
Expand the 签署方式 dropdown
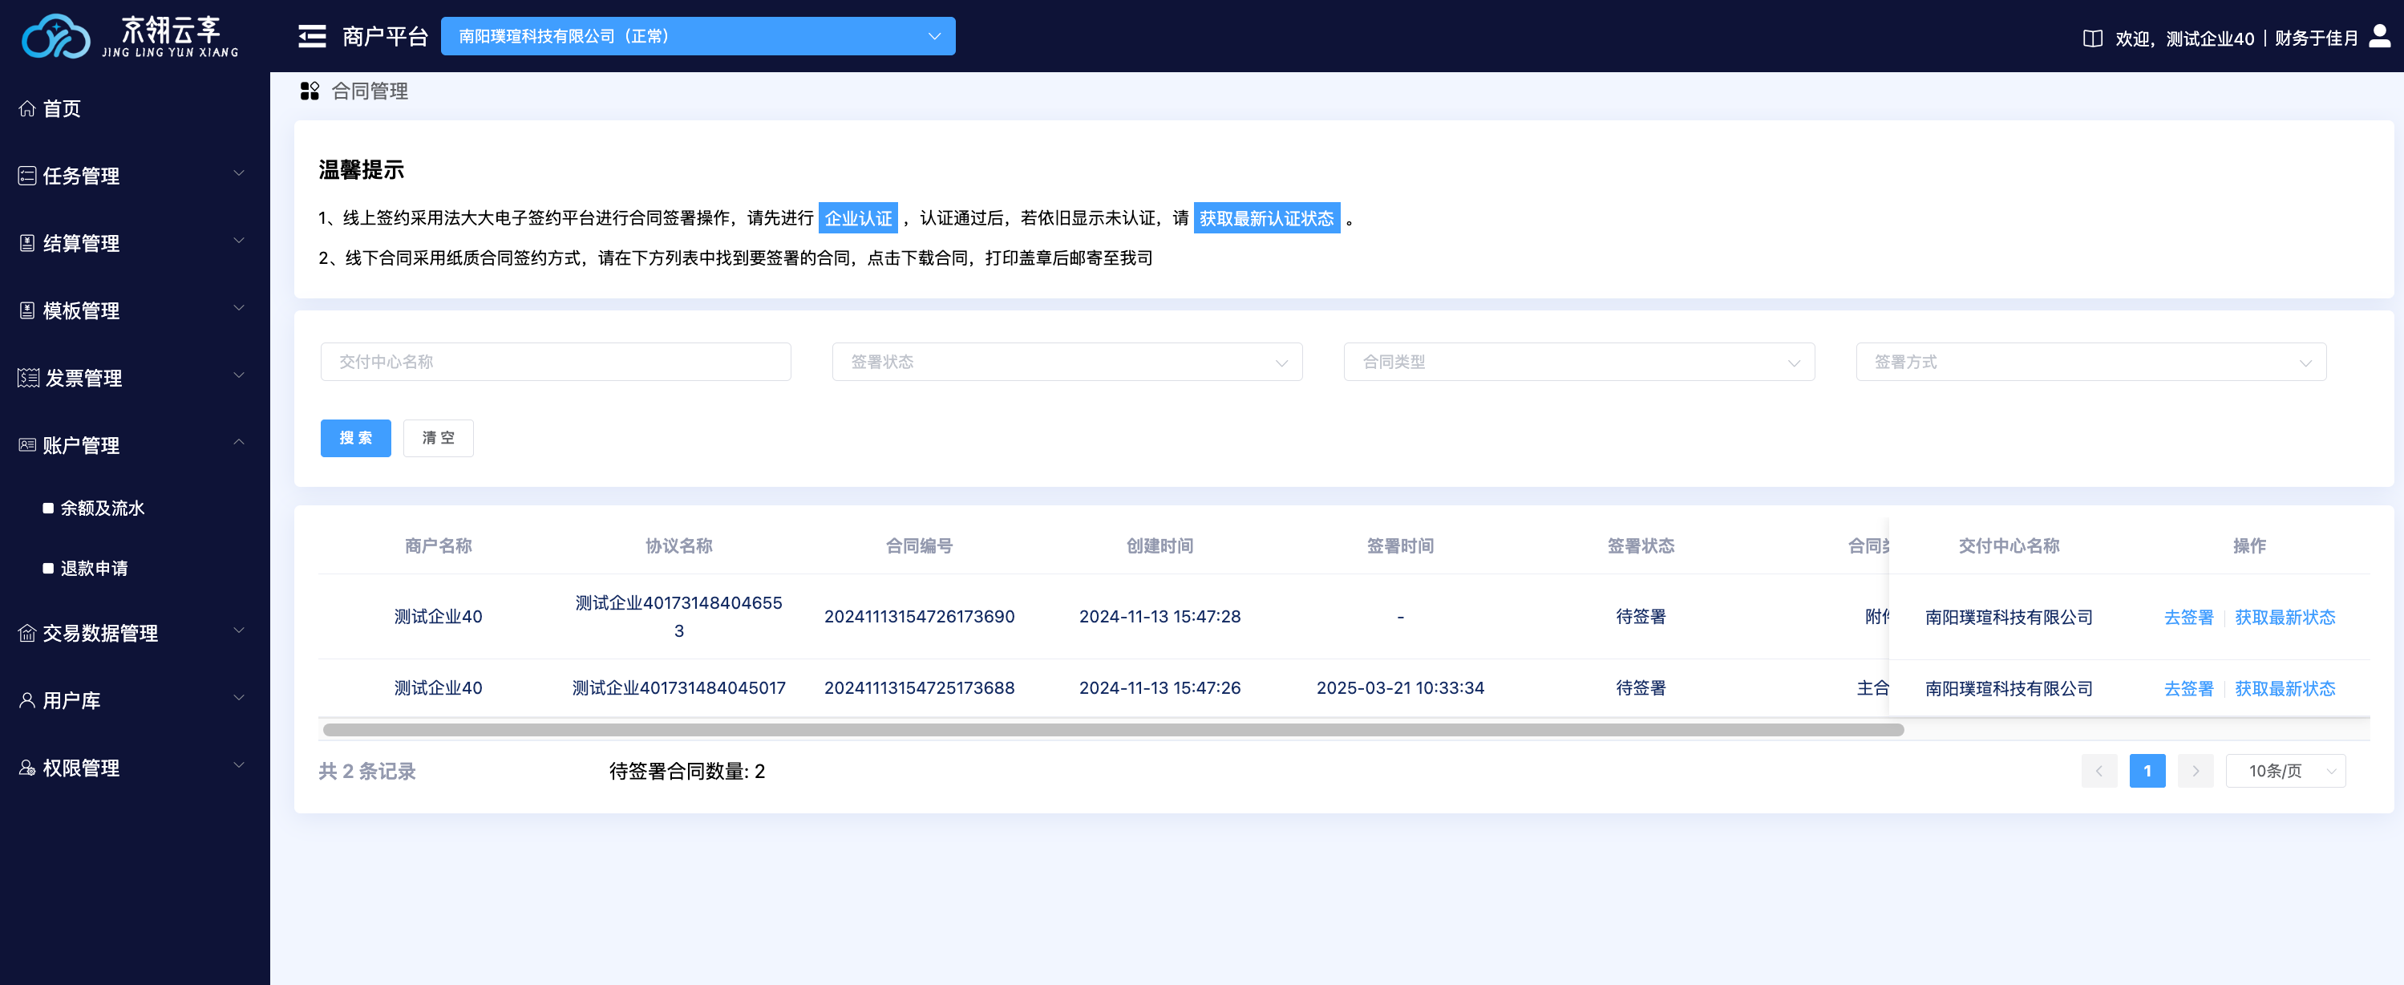2090,363
